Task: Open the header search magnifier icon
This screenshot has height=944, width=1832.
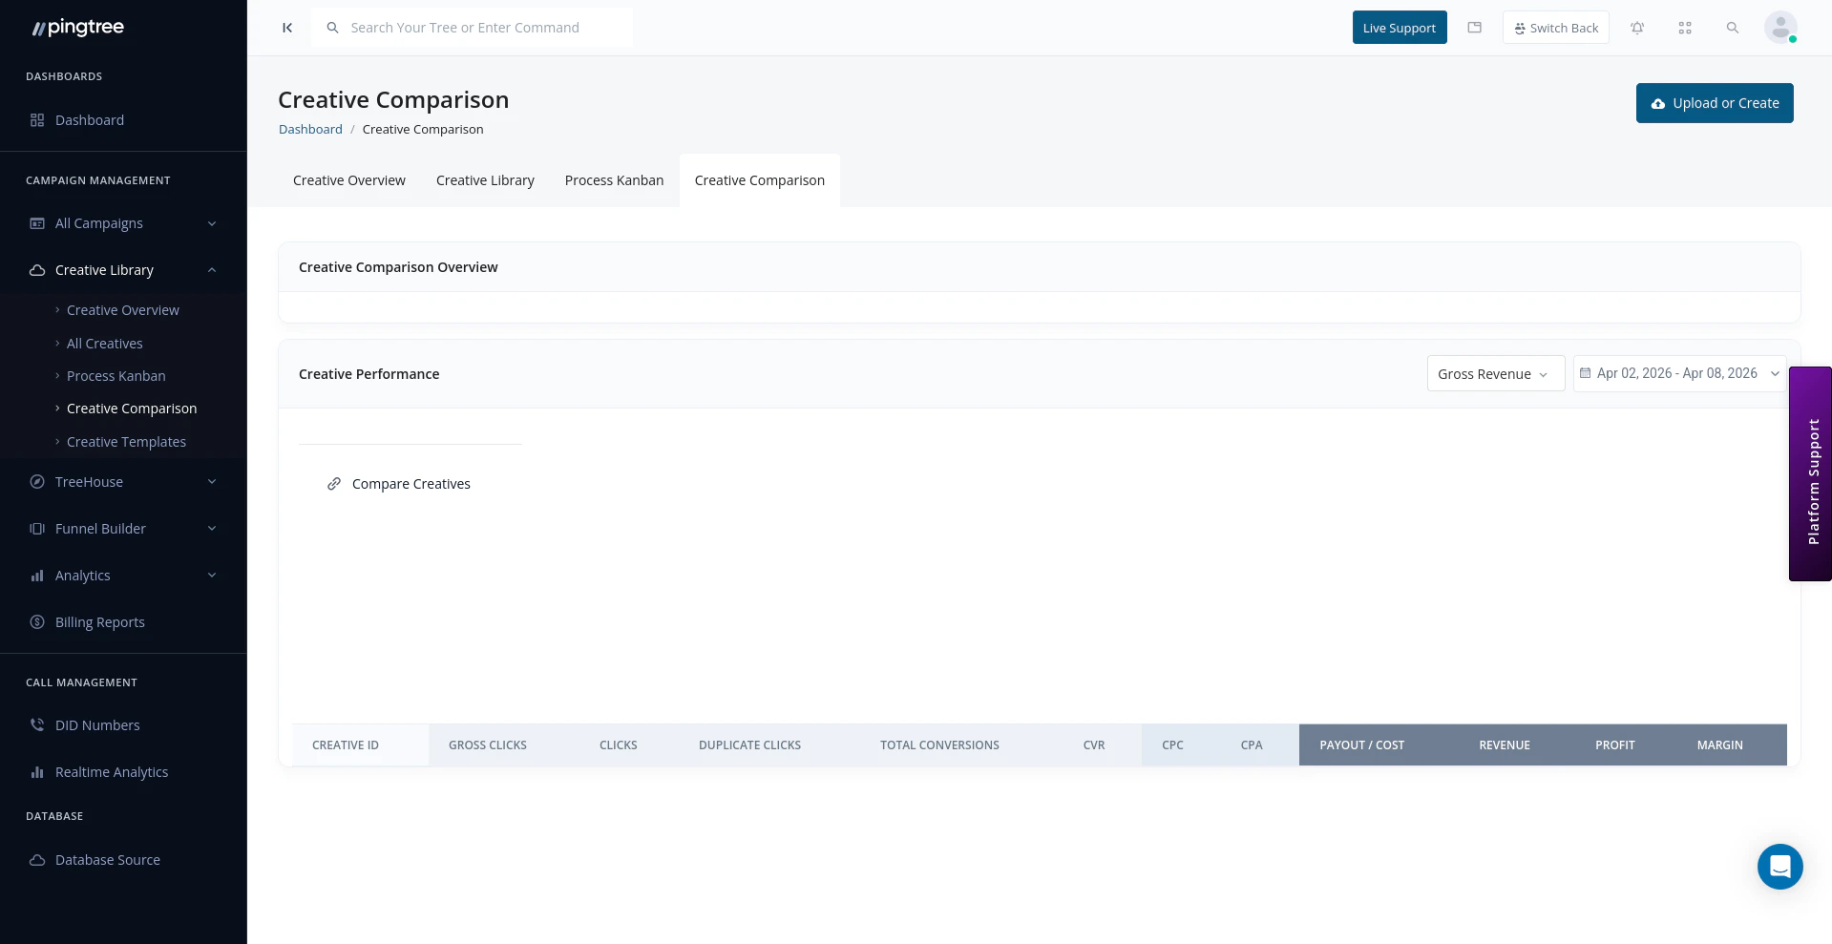Action: 1733,28
